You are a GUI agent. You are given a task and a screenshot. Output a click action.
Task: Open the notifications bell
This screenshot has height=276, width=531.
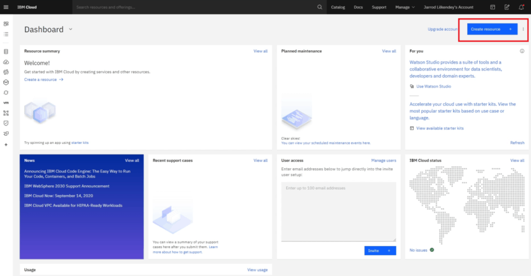[x=521, y=7]
